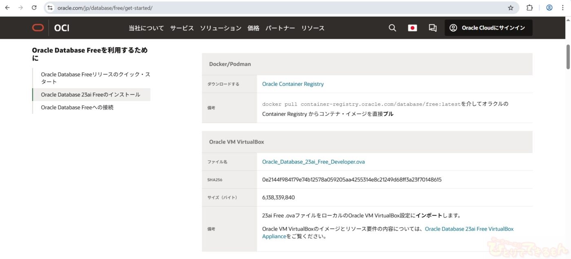
Task: Download Oracle_Database_23ai_Free_Developer.ova file link
Action: (313, 162)
